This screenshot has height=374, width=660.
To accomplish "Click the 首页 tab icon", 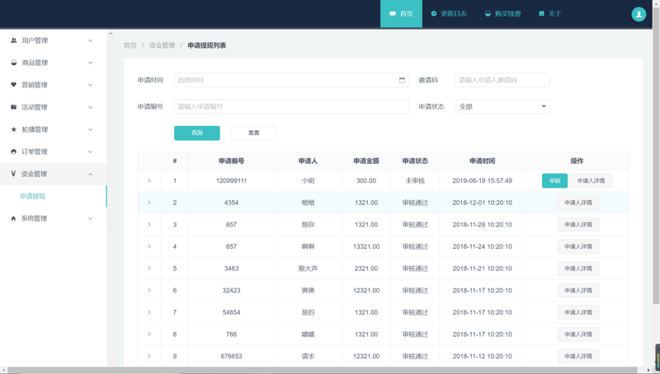I will [393, 14].
